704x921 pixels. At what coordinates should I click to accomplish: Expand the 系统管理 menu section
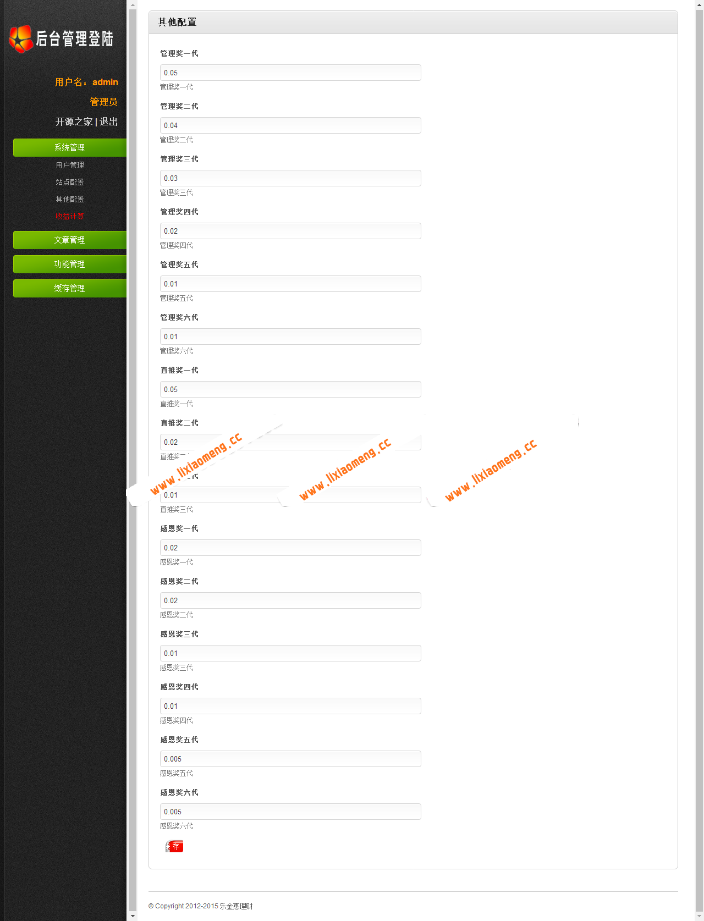(70, 147)
